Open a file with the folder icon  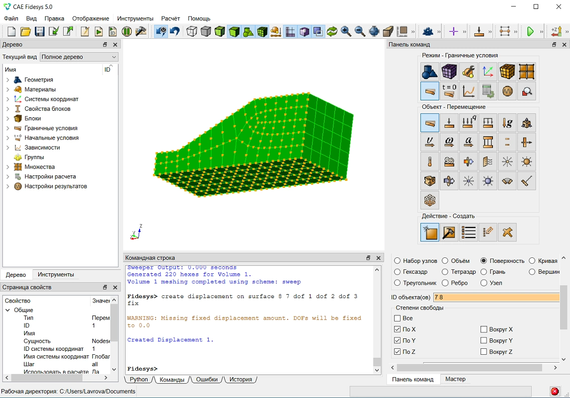(25, 32)
